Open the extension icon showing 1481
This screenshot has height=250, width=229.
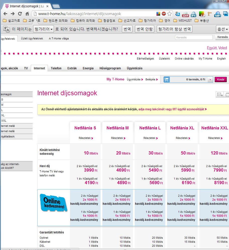click(x=217, y=14)
